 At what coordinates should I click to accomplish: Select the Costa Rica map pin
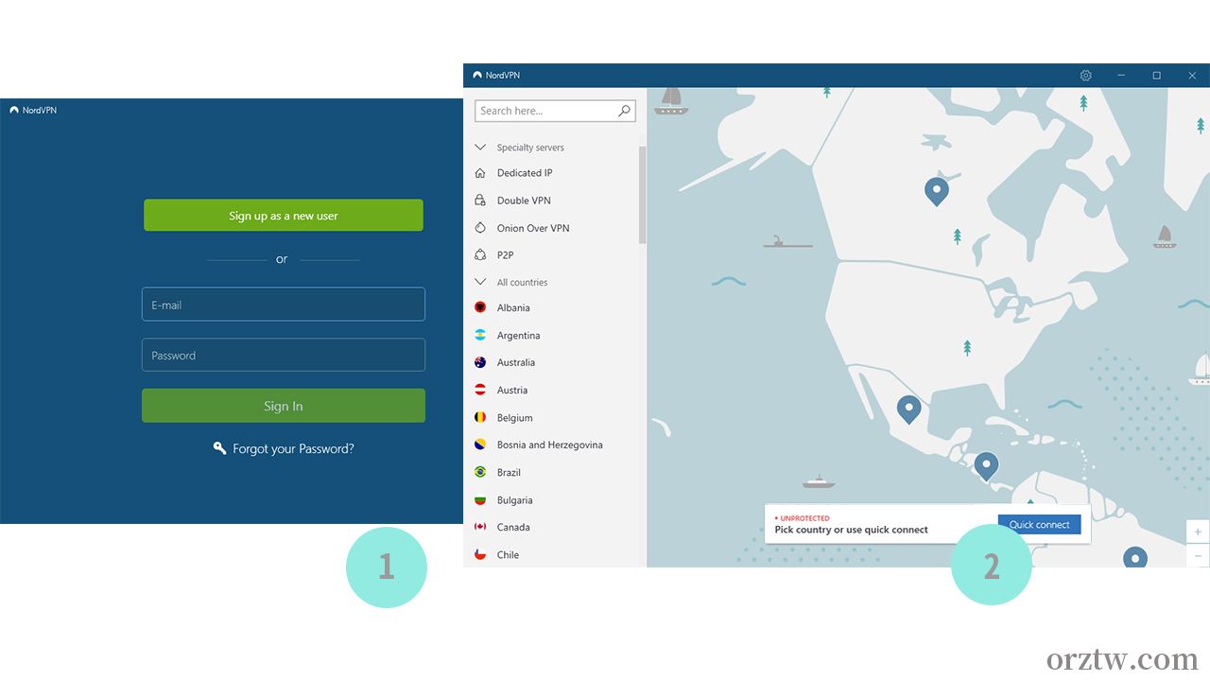[x=986, y=466]
